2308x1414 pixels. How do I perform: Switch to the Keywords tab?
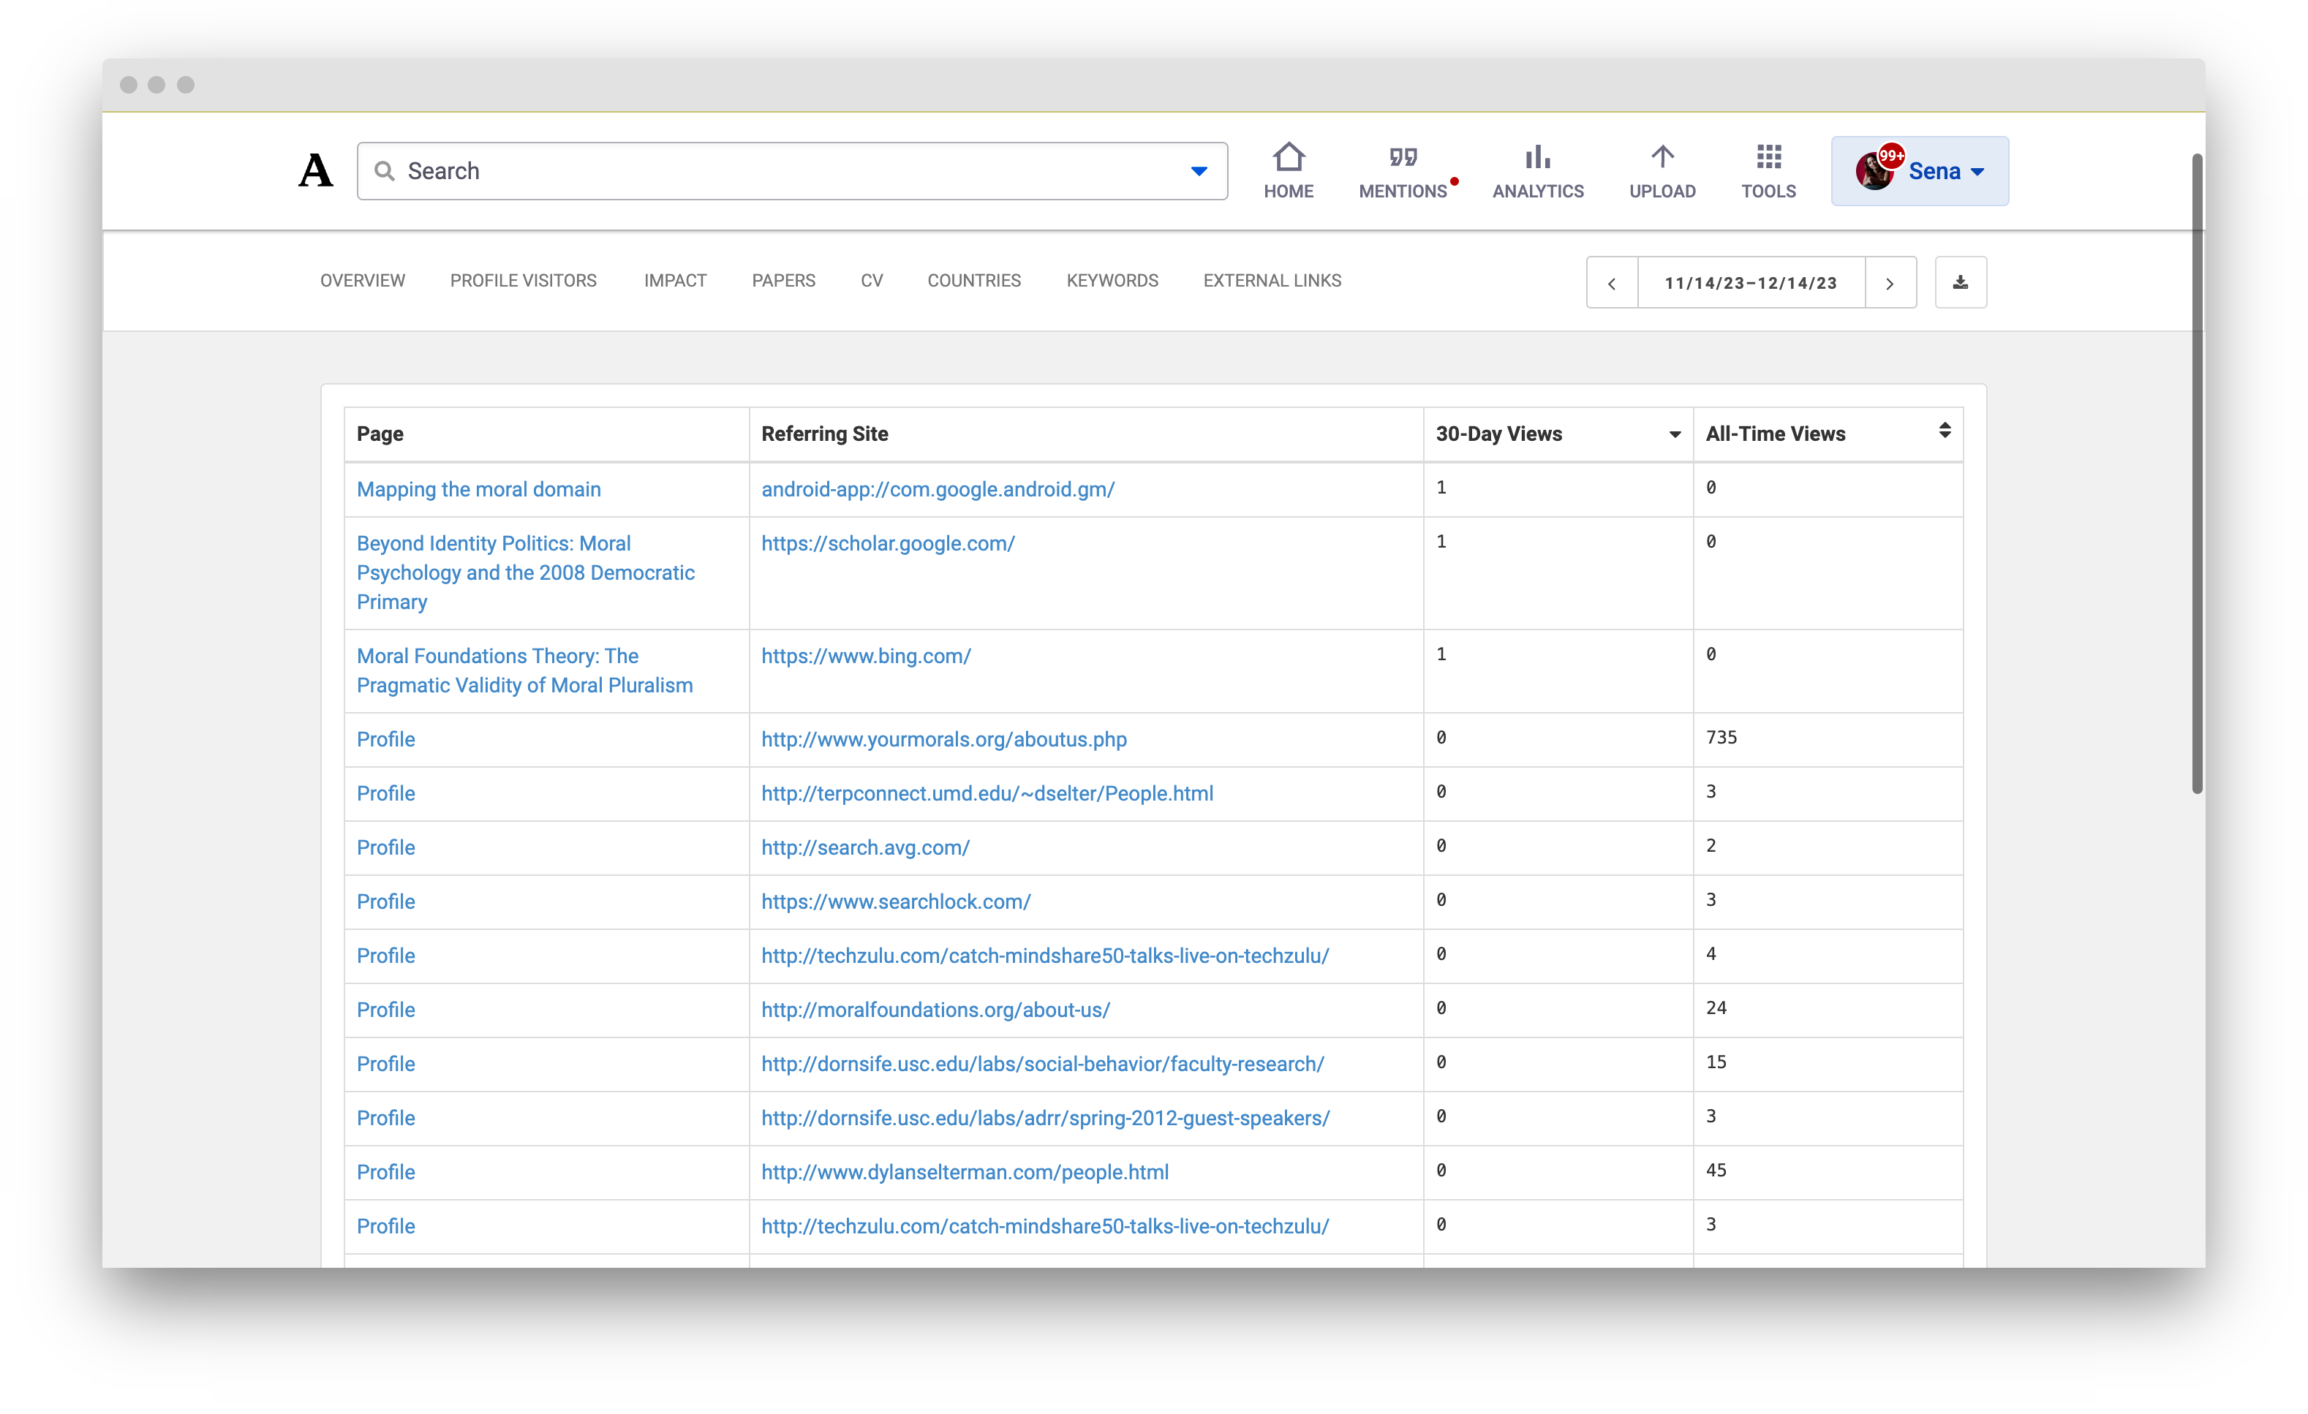click(1112, 280)
